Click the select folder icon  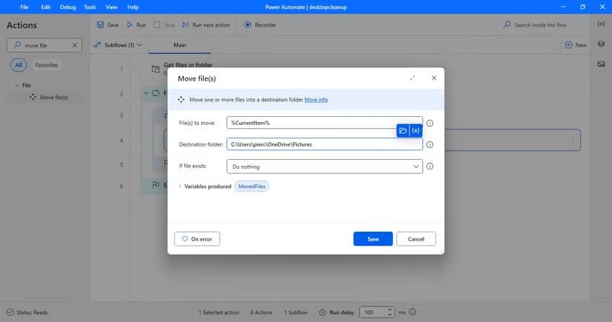click(403, 130)
